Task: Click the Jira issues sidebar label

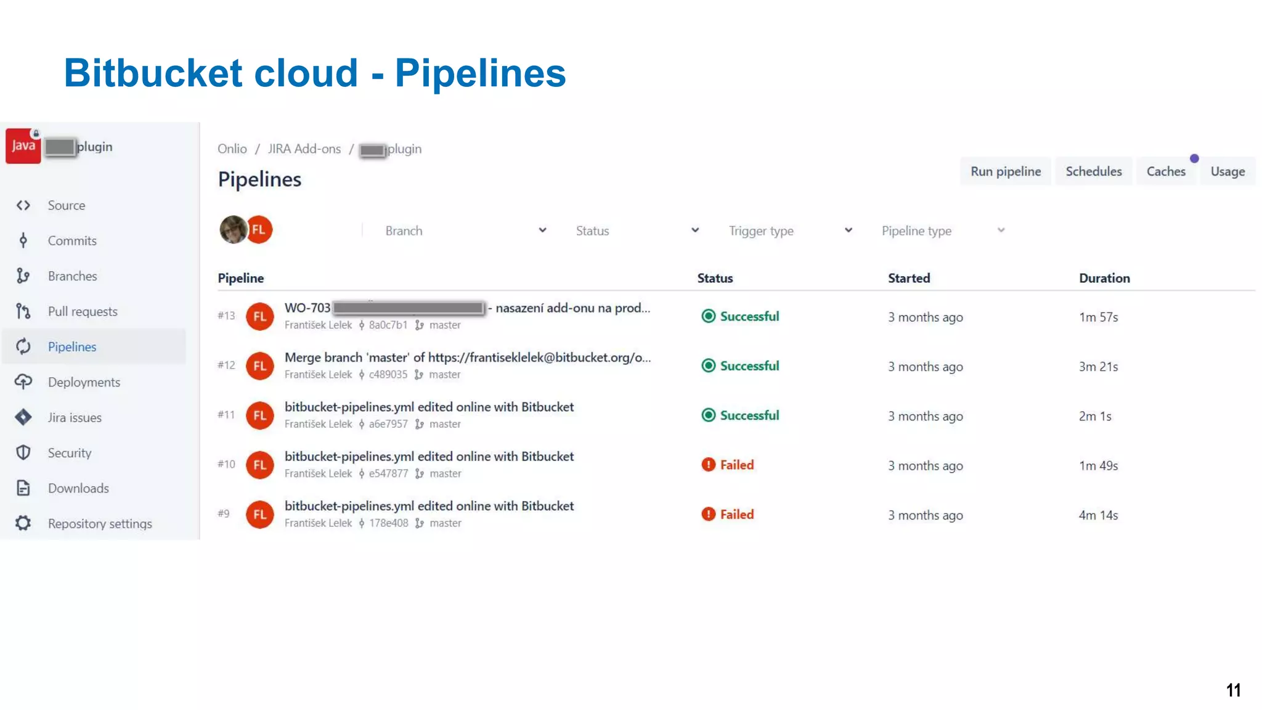Action: (75, 417)
